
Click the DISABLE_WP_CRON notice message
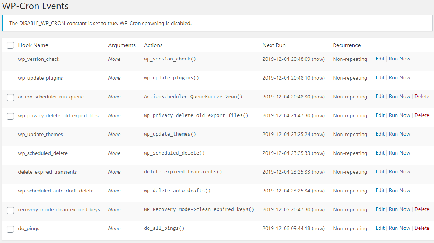[100, 23]
